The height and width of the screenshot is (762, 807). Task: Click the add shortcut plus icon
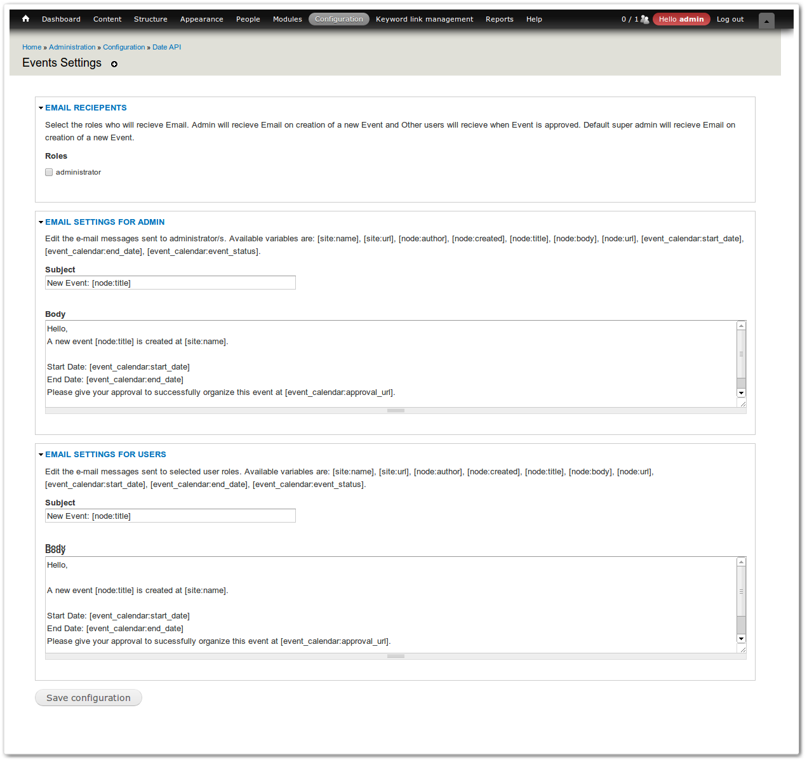114,64
